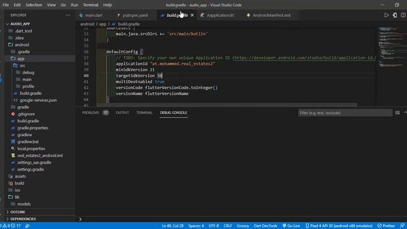This screenshot has height=229, width=407.
Task: Open the View menu
Action: pyautogui.click(x=52, y=5)
